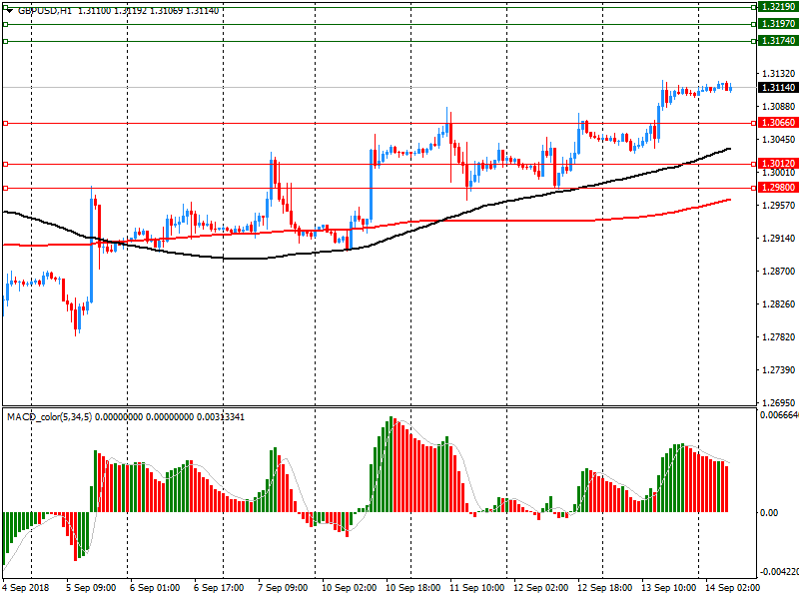Click the 5 Sep 09:00 time label
Viewport: 799px width, 599px height.
(91, 588)
